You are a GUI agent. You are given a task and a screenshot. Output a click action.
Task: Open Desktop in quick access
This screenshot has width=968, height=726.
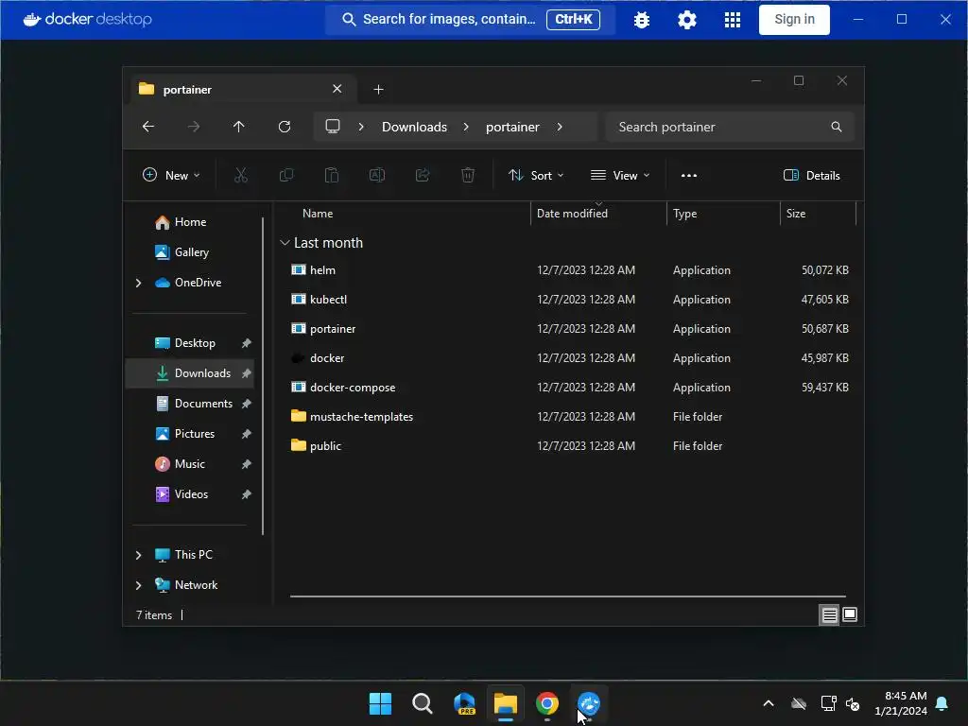pos(189,342)
